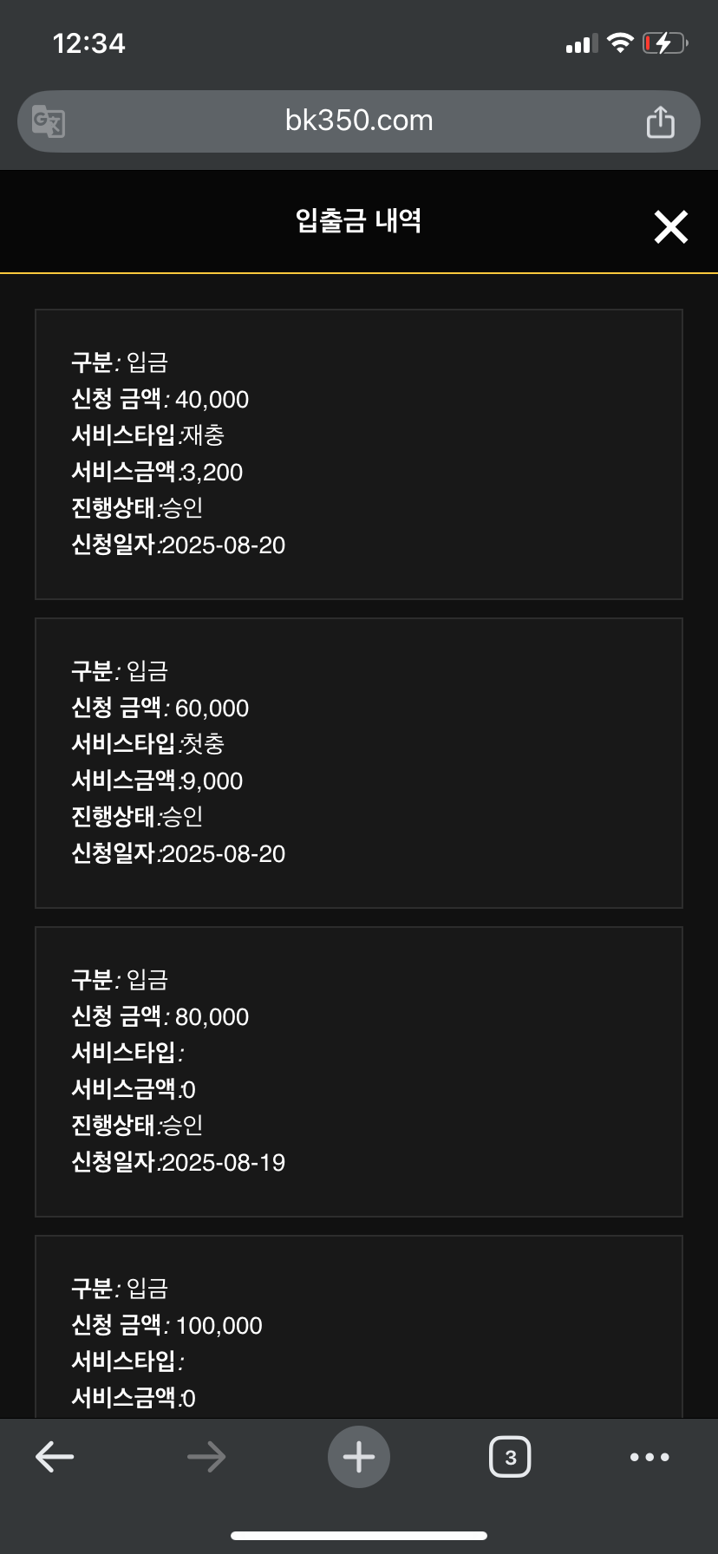
Task: Open the share sheet icon
Action: 660,121
